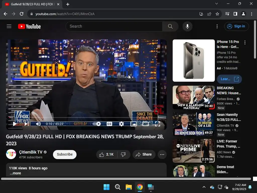The width and height of the screenshot is (257, 193).
Task: Search with your voice microphone
Action: tap(187, 26)
